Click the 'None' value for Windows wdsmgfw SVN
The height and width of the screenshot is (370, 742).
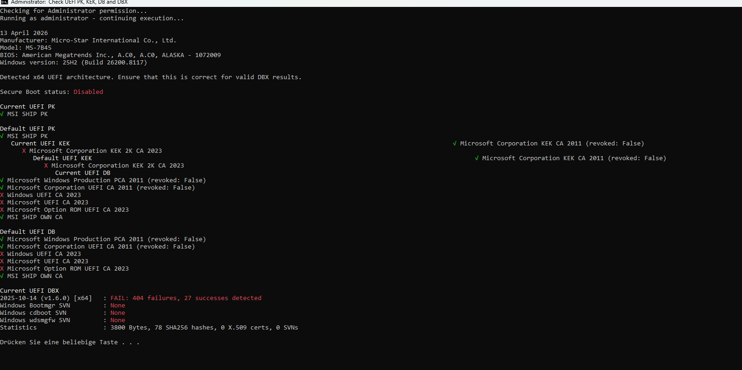(118, 320)
